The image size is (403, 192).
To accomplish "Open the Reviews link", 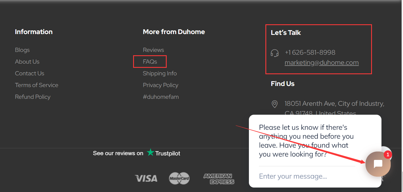I will (154, 50).
